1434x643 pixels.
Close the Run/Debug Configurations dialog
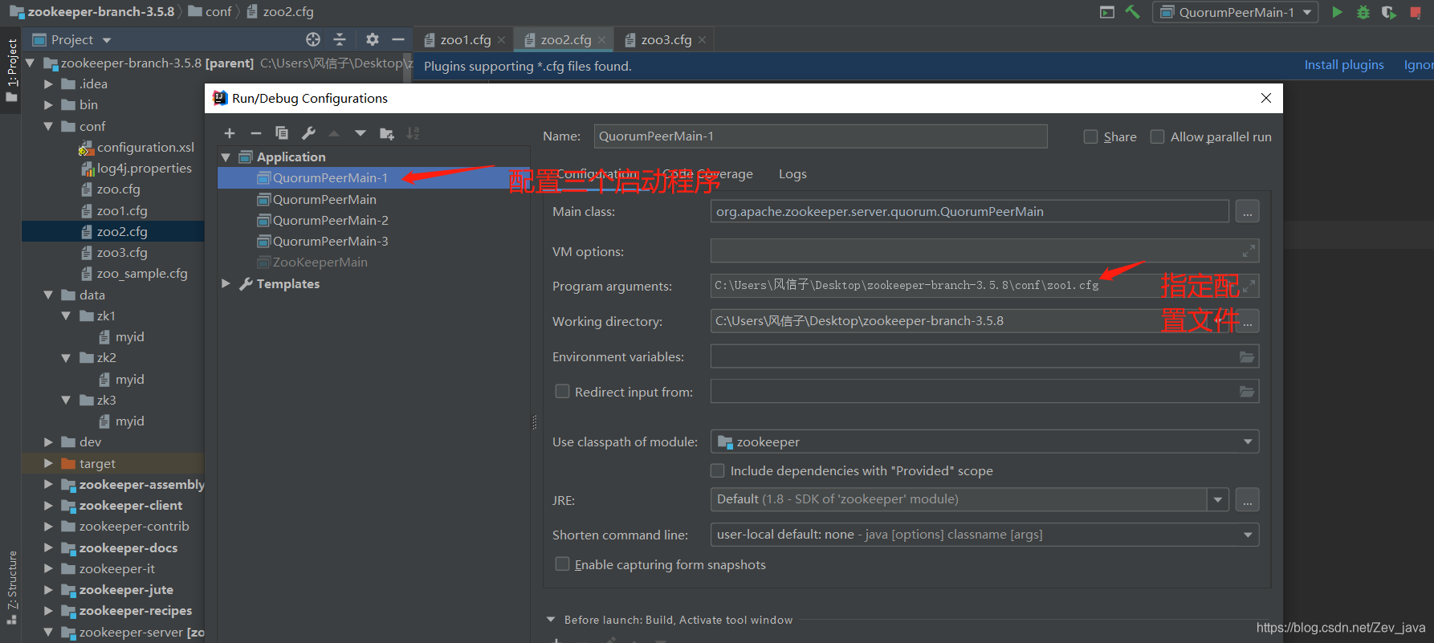pos(1266,98)
